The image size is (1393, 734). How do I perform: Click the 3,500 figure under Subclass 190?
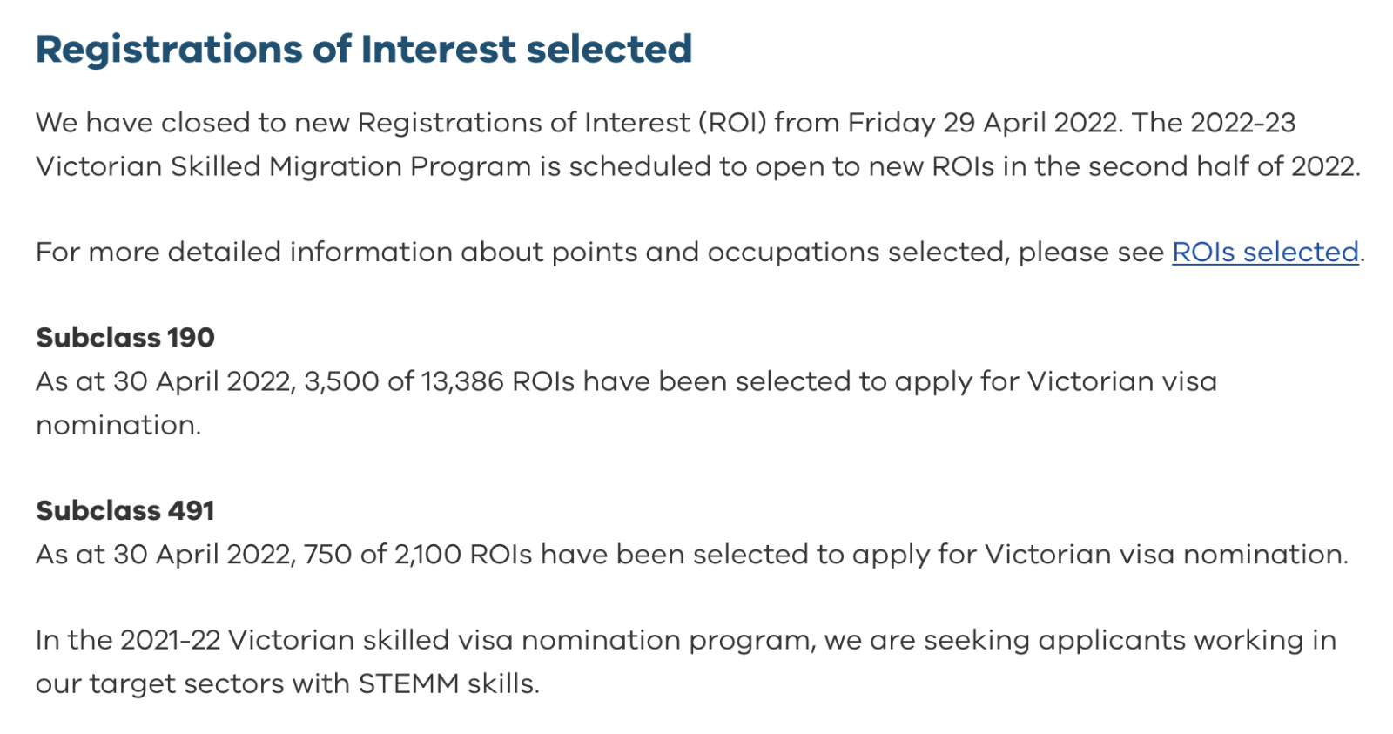tap(341, 381)
